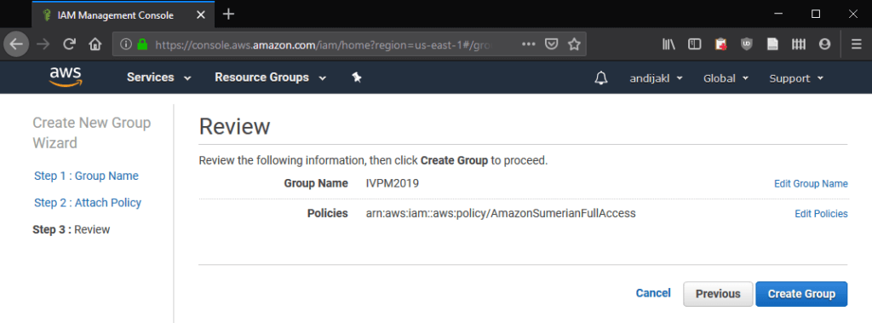This screenshot has width=872, height=323.
Task: Click the Create Group button
Action: tap(801, 293)
